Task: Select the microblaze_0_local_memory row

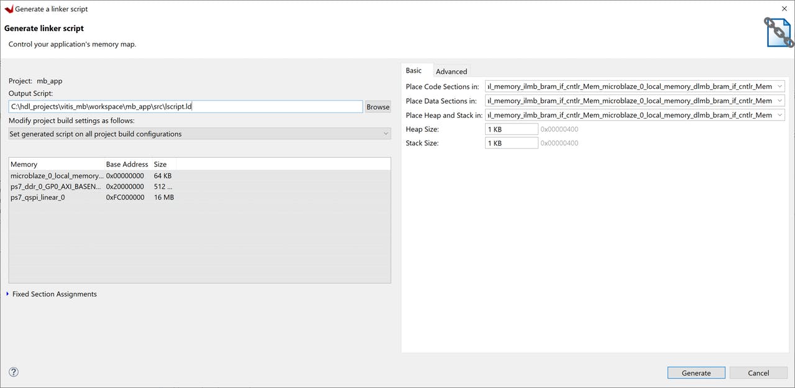Action: click(56, 176)
